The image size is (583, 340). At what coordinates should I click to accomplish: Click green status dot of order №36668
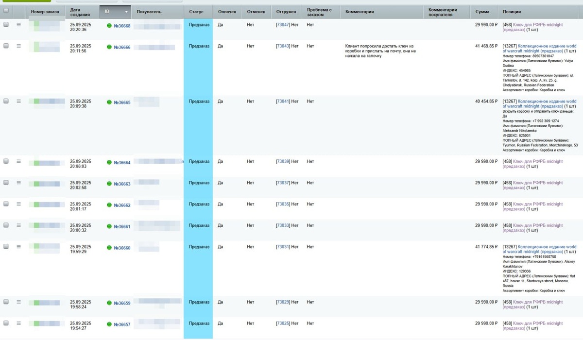pos(109,26)
